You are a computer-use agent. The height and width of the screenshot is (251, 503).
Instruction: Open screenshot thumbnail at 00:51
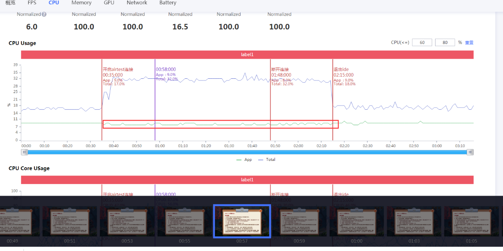pyautogui.click(x=70, y=221)
